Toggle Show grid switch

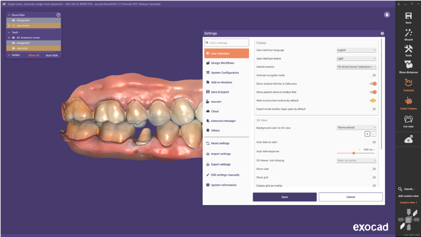[373, 177]
